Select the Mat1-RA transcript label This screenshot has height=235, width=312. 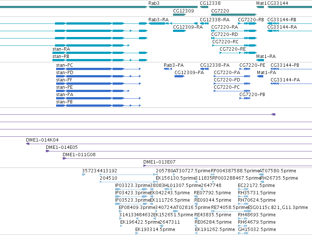pyautogui.click(x=266, y=56)
